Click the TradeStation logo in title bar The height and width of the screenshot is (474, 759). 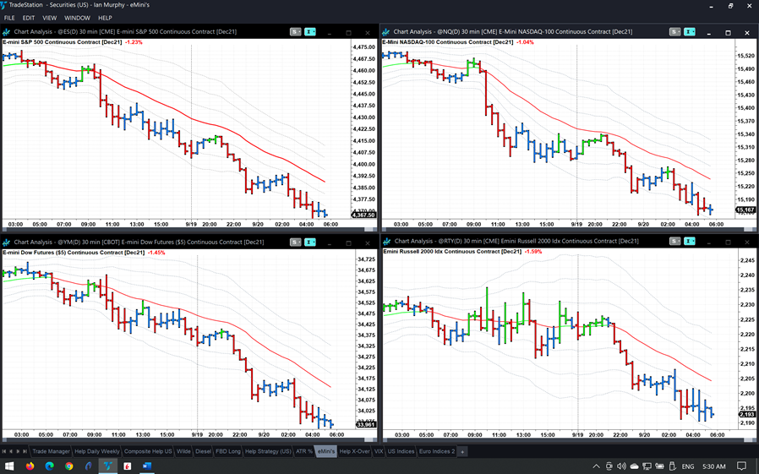(x=6, y=5)
